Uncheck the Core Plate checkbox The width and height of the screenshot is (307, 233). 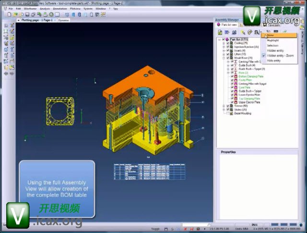coord(232,87)
